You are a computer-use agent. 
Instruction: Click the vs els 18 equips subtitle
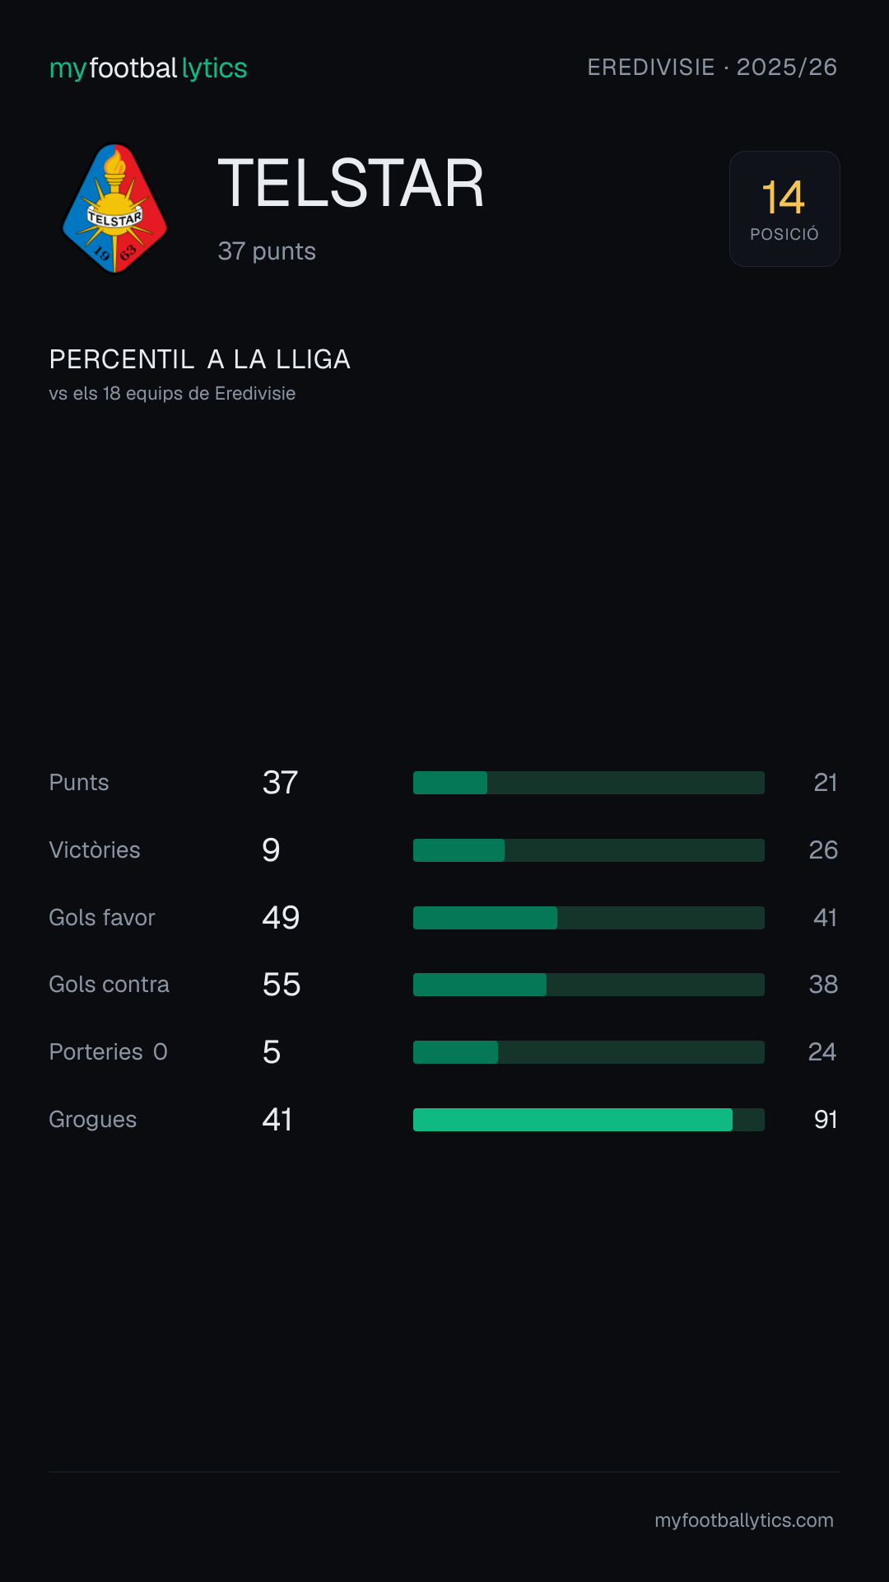click(x=172, y=393)
